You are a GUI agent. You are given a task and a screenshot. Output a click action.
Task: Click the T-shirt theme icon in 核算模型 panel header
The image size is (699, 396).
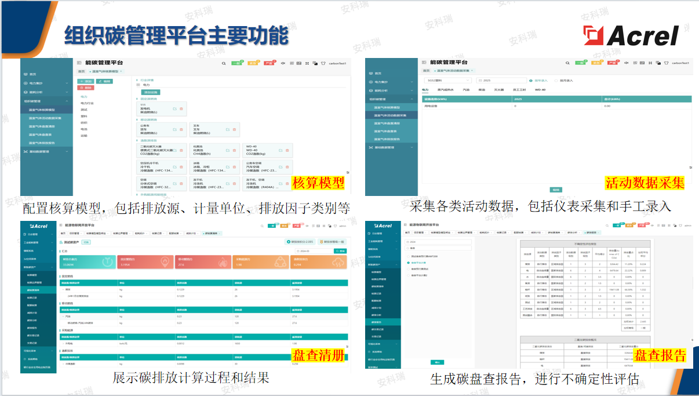click(323, 63)
